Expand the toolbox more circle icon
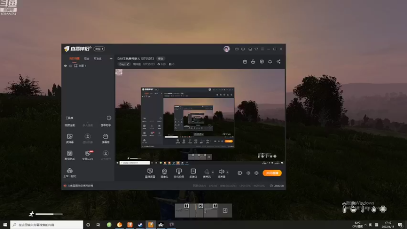Viewport: 407px width, 229px height. click(x=109, y=118)
